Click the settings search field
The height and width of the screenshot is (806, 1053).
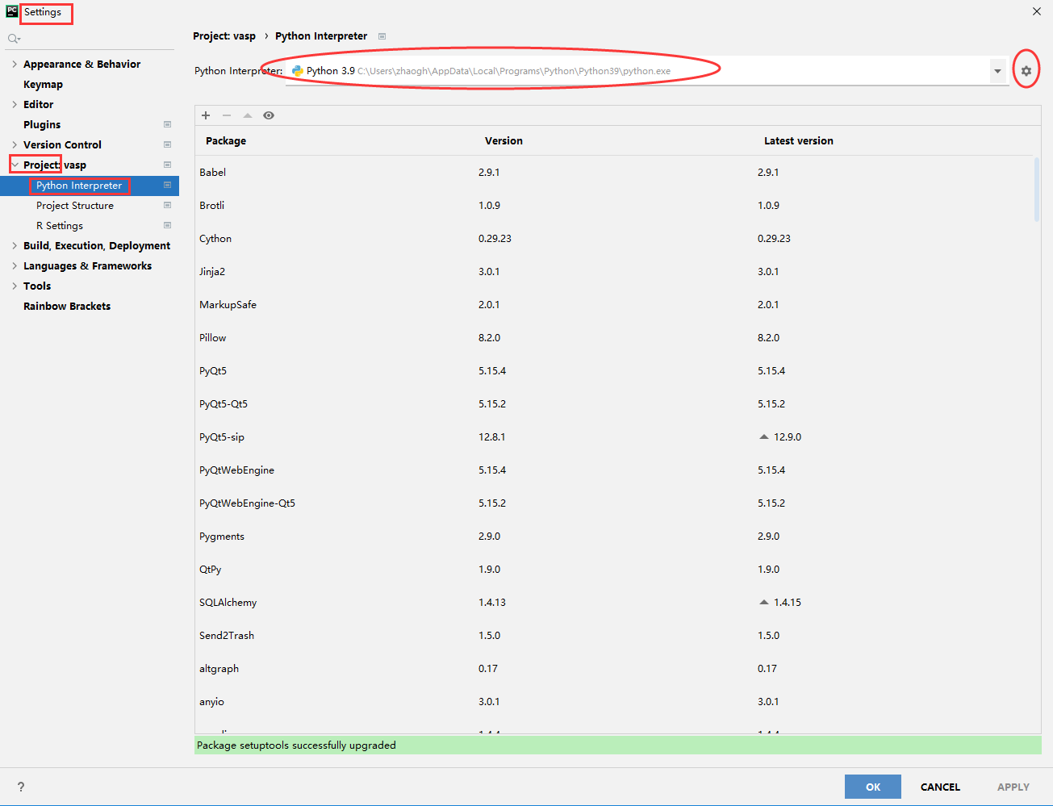point(89,39)
